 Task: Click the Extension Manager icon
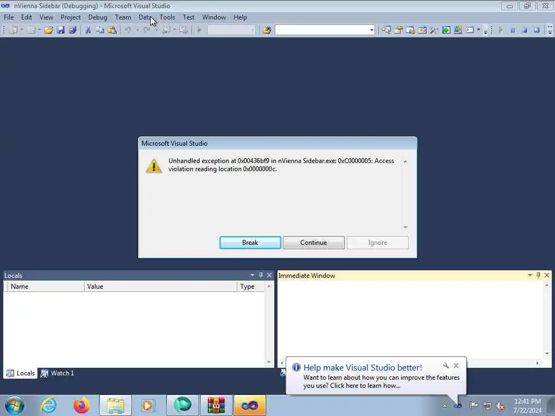pos(458,30)
